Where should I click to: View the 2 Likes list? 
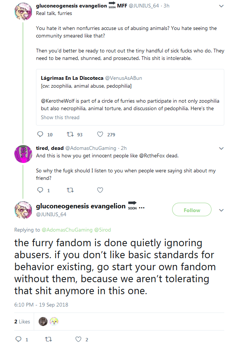tap(22, 322)
